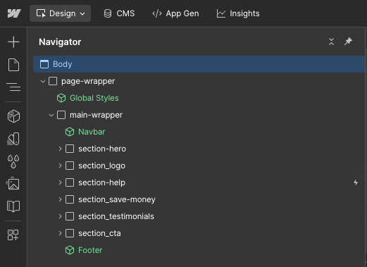Select the section_logo label
This screenshot has width=367, height=267.
click(101, 166)
